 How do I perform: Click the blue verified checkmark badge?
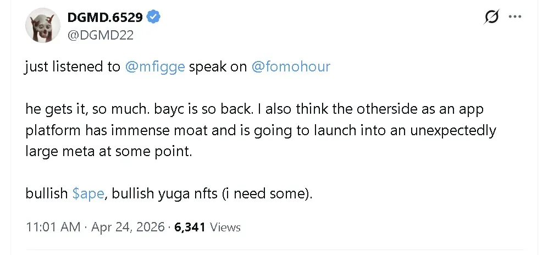pyautogui.click(x=154, y=18)
